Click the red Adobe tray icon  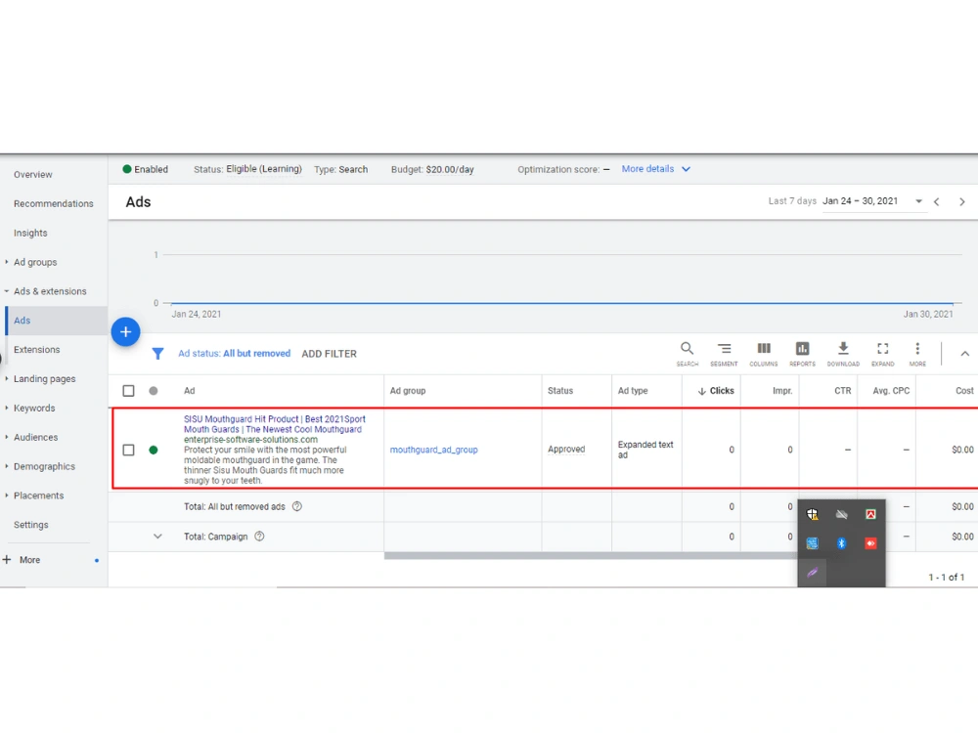tap(870, 514)
